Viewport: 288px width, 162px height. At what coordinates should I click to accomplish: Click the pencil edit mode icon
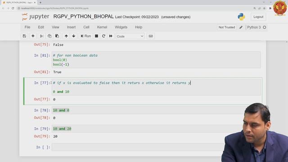click(241, 27)
